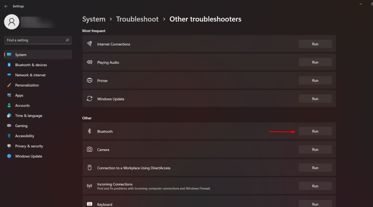Click the Bluetooth troubleshooter icon
This screenshot has width=373, height=207.
tap(90, 131)
